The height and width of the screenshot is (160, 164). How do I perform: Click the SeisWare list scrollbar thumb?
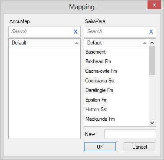coord(152,61)
